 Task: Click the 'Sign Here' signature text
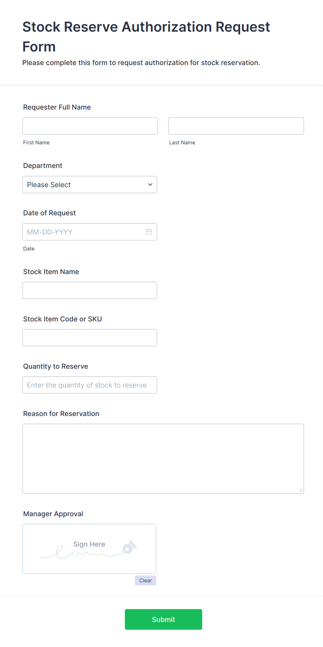(x=89, y=544)
